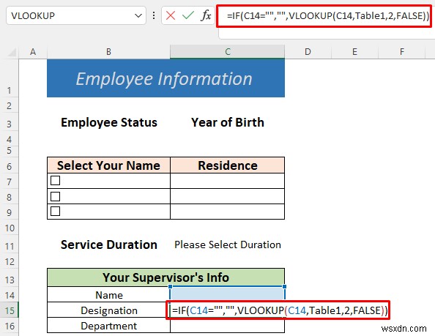Select row 12 header
Image resolution: width=435 pixels, height=336 pixels.
tap(10, 261)
